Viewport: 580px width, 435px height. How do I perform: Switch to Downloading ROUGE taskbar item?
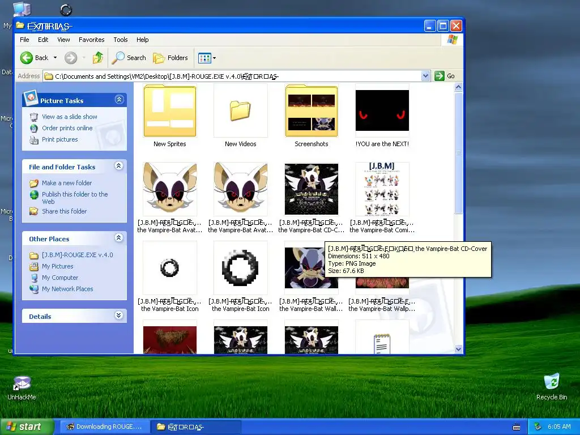pos(105,427)
